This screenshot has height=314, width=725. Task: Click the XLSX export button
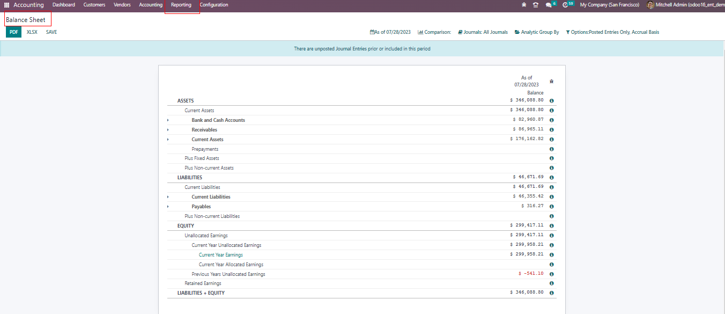tap(32, 32)
